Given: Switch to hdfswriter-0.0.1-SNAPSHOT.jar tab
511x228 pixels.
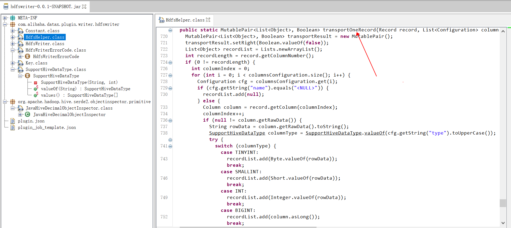Looking at the screenshot, I should click(x=45, y=6).
